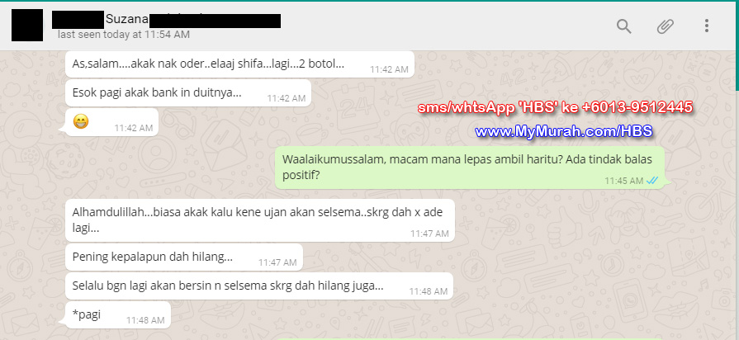
Task: Click the last seen today status text
Action: [124, 35]
